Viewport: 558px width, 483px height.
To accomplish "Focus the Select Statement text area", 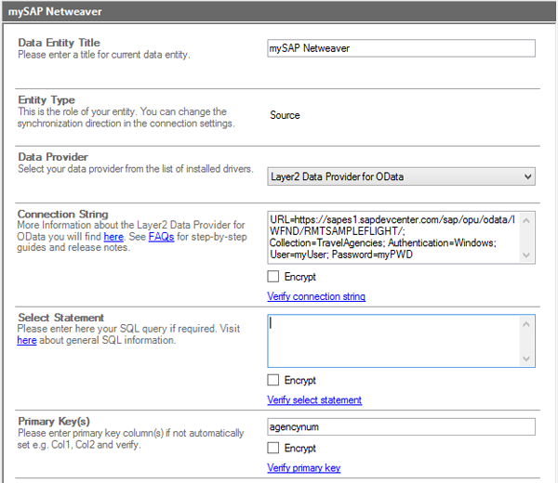I will [x=392, y=340].
